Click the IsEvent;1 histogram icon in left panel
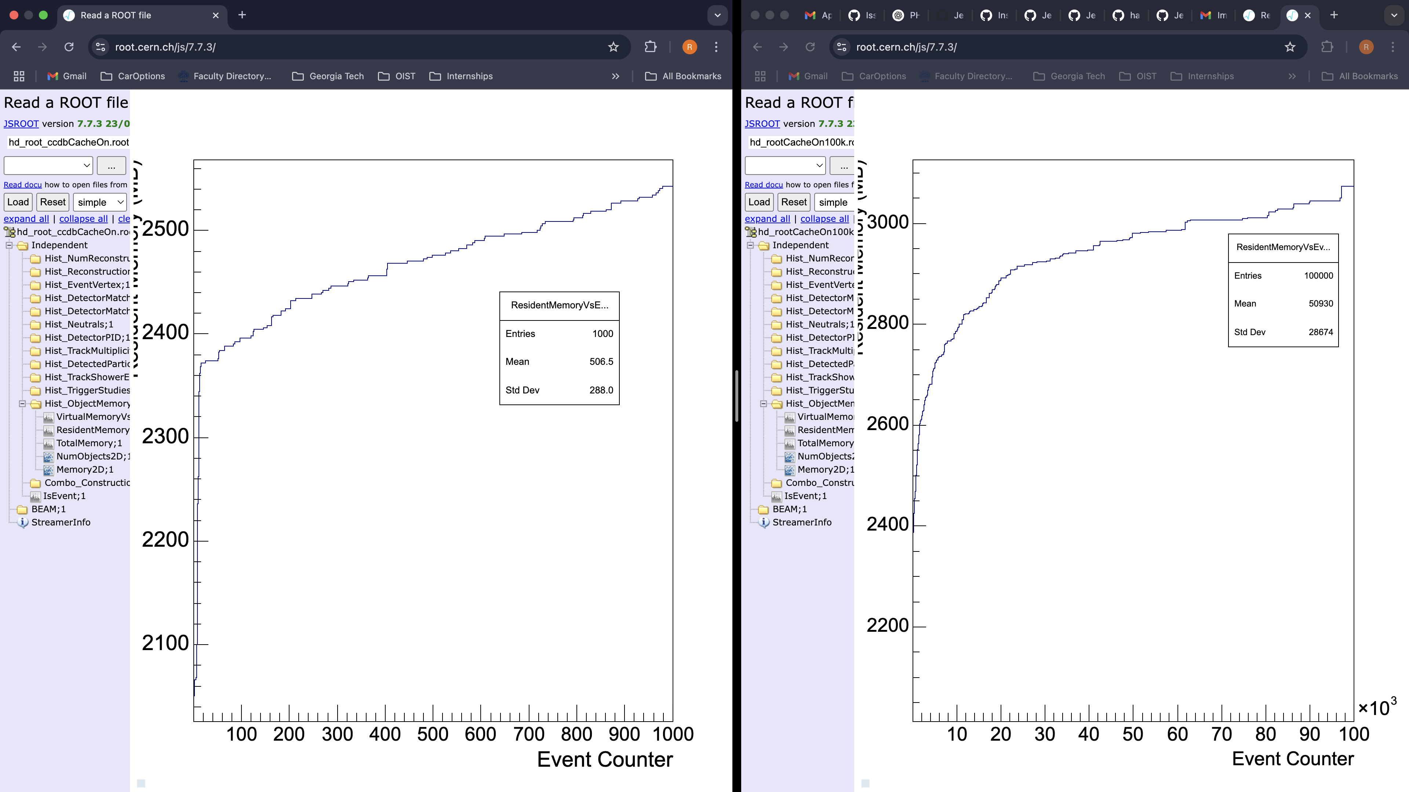This screenshot has height=792, width=1409. tap(35, 496)
